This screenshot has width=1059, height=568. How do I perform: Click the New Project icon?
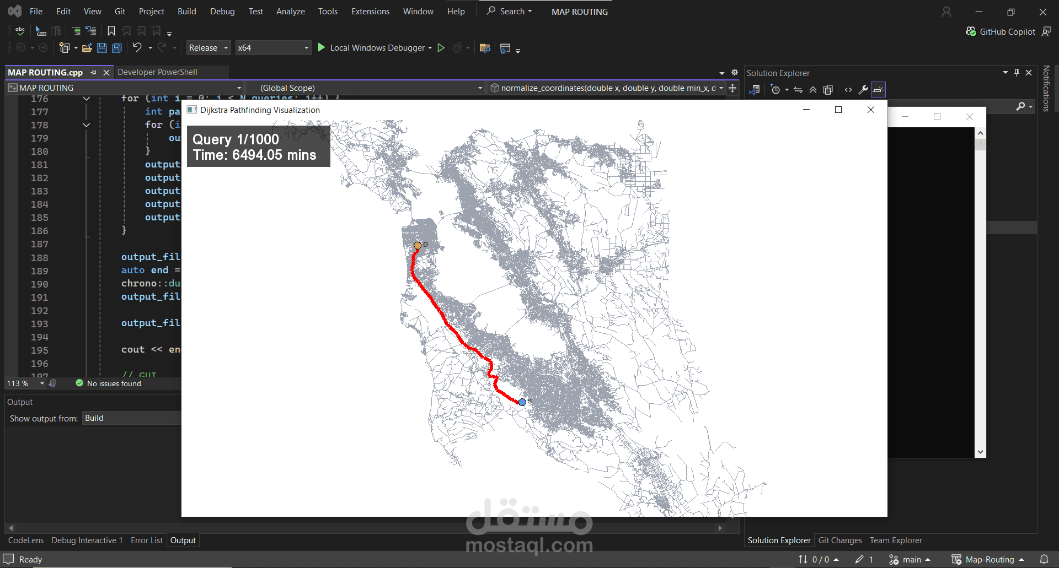(x=65, y=48)
